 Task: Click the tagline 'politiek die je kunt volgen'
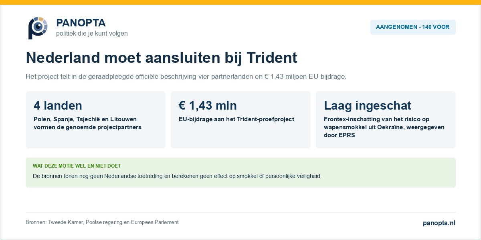pos(92,34)
